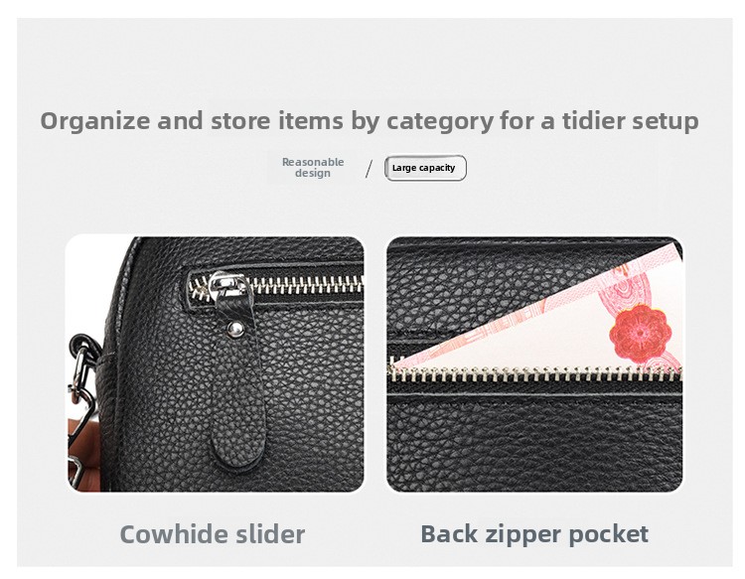Click the zipper teeth in the right photo
Image resolution: width=745 pixels, height=579 pixels.
(x=534, y=373)
